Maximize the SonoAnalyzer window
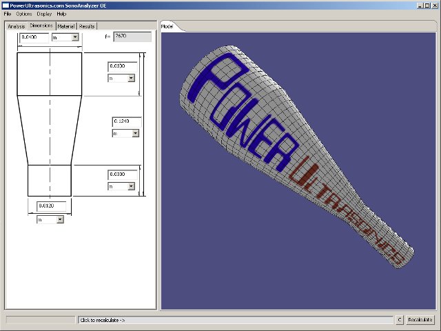 coord(427,6)
